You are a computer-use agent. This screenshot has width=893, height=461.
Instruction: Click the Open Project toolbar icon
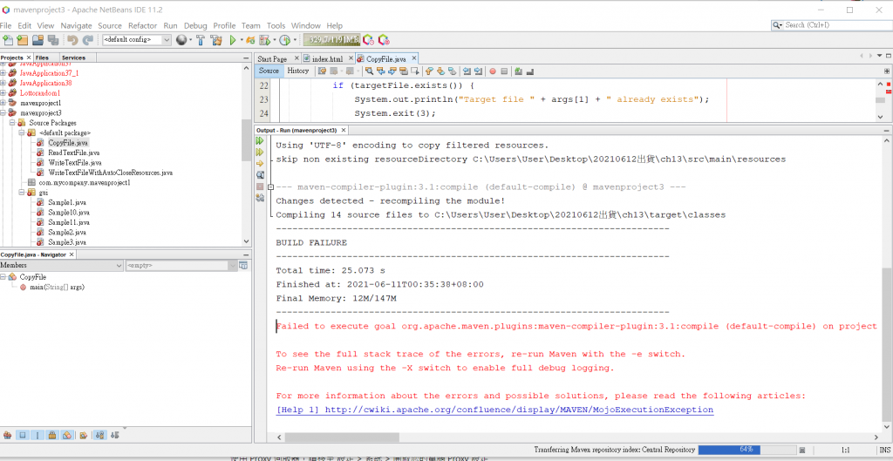[x=37, y=40]
